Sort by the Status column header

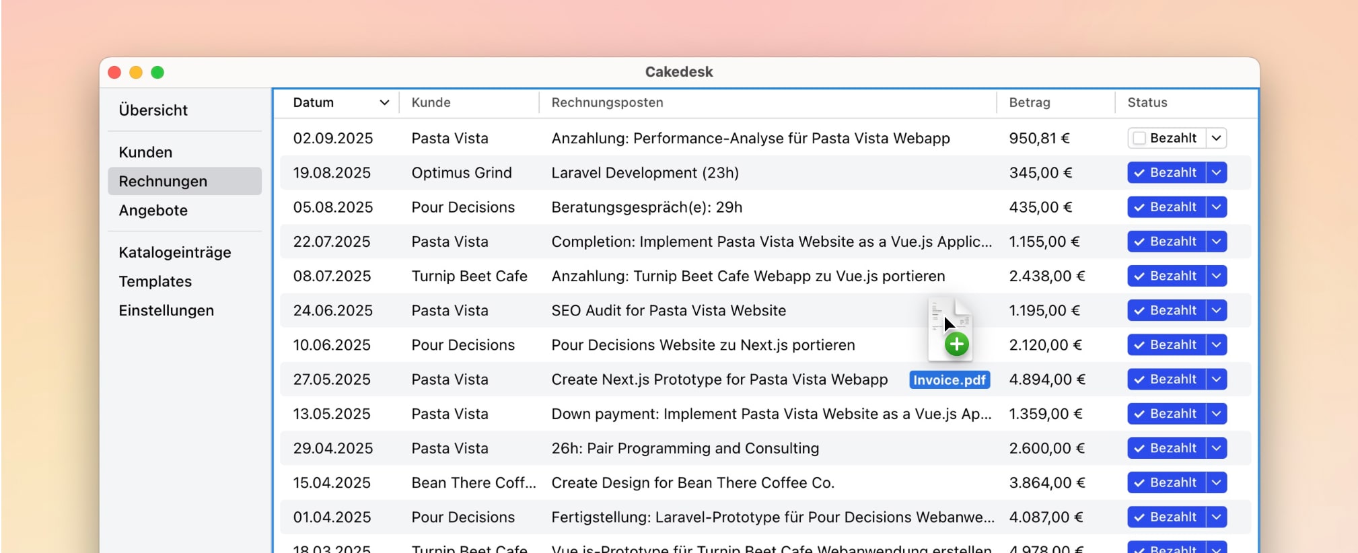(1147, 102)
